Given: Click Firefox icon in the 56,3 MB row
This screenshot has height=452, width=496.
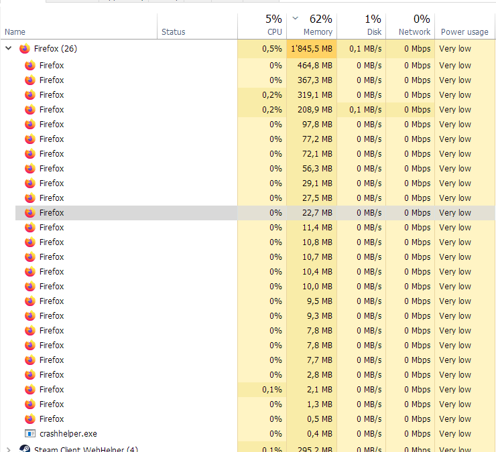Looking at the screenshot, I should [30, 169].
